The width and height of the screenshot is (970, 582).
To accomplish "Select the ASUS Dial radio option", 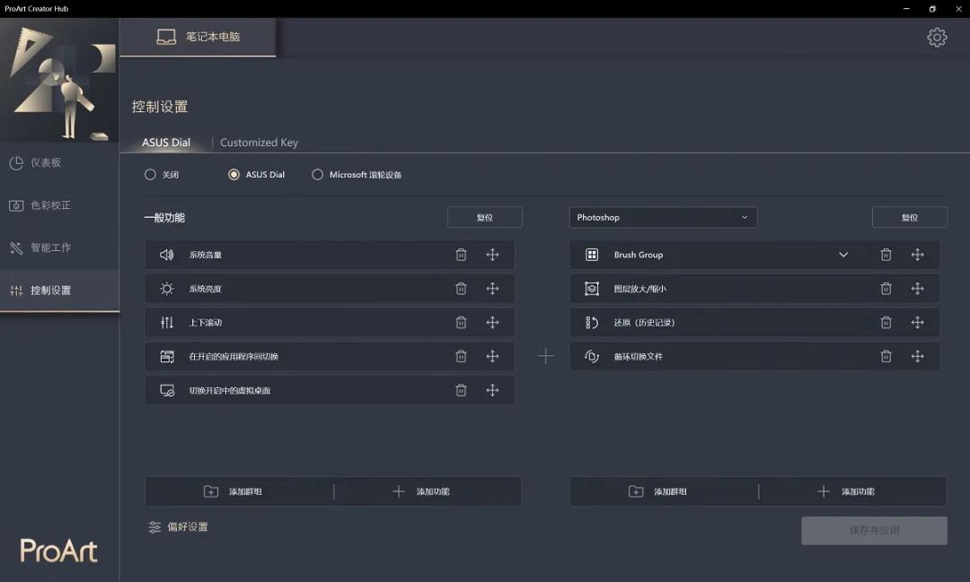I will click(234, 175).
